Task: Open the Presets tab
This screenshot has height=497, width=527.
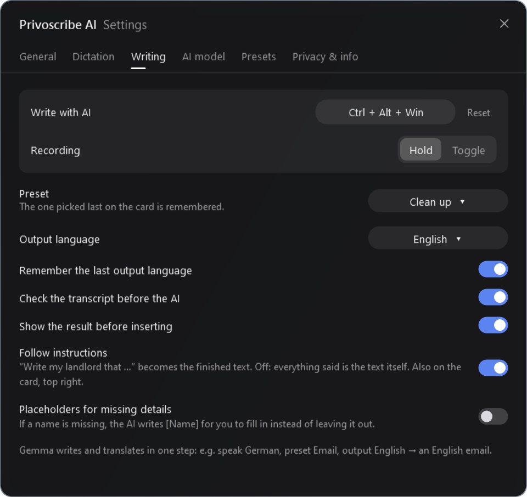Action: 259,57
